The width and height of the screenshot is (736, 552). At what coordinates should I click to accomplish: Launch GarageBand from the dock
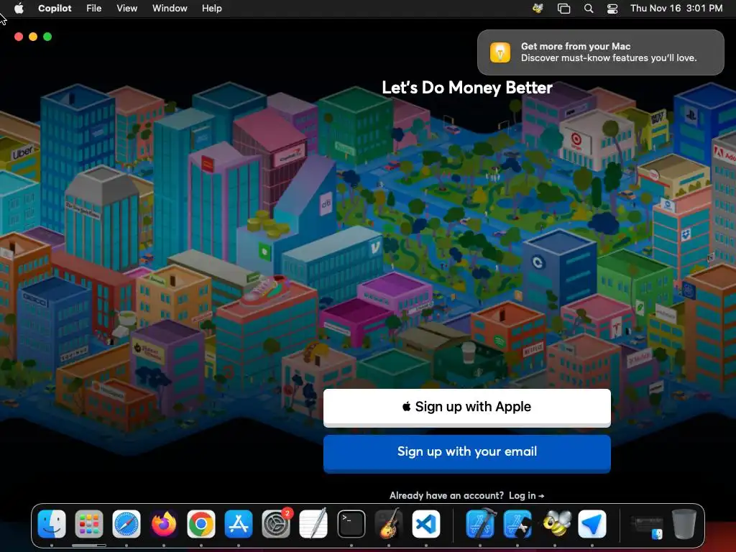(389, 523)
